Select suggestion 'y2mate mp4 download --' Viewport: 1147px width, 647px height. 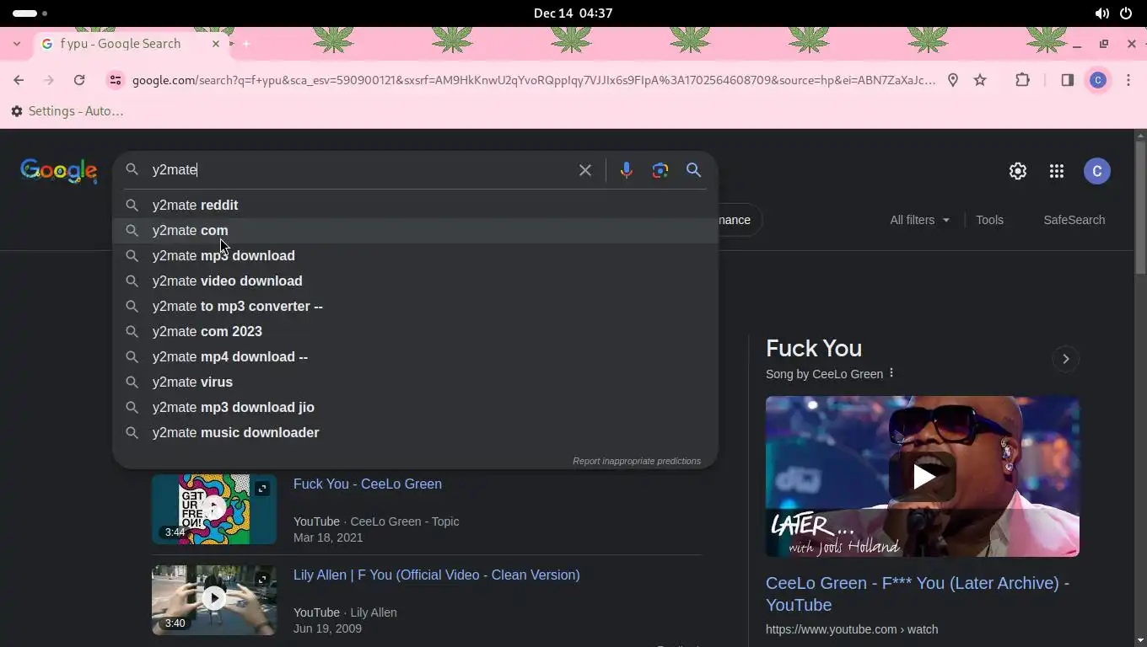pyautogui.click(x=415, y=356)
